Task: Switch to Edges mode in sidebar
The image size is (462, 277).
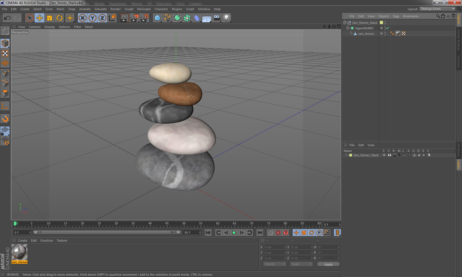Action: pos(5,83)
